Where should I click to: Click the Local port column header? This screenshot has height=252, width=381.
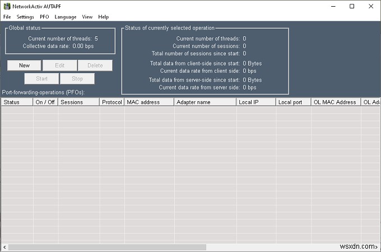pos(293,102)
